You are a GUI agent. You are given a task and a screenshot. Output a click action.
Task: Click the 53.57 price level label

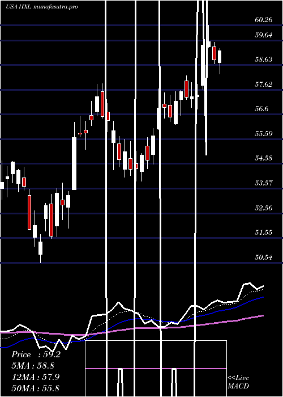(x=264, y=183)
